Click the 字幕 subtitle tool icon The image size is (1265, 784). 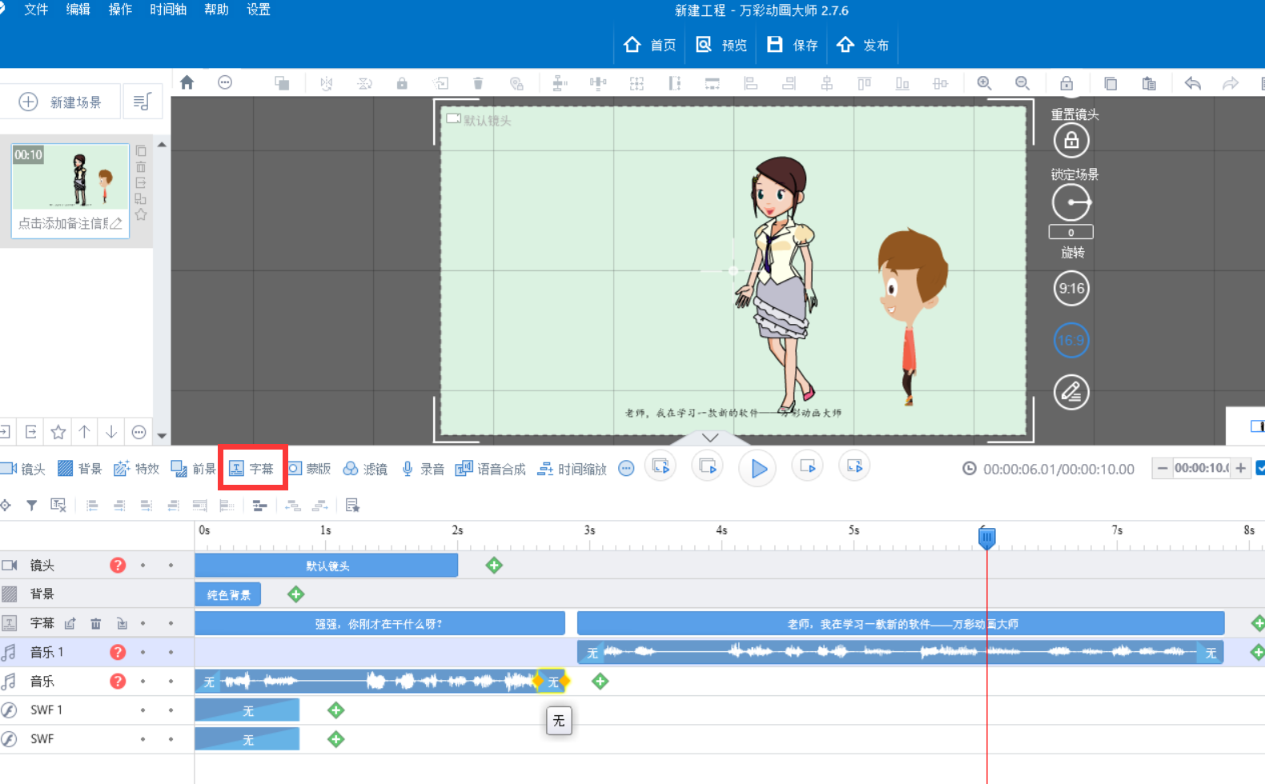tap(237, 469)
